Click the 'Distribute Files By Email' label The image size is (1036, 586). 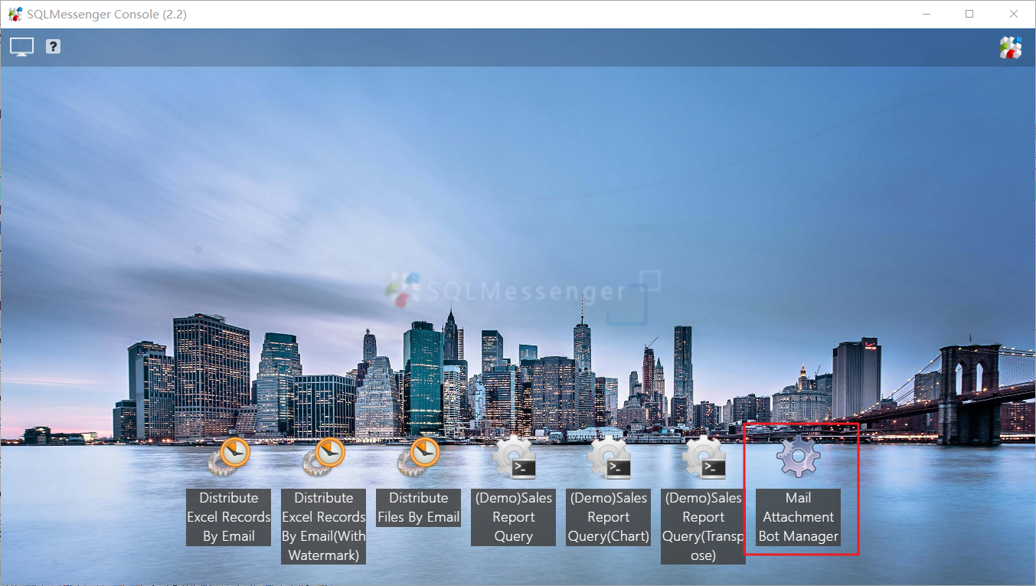[419, 508]
